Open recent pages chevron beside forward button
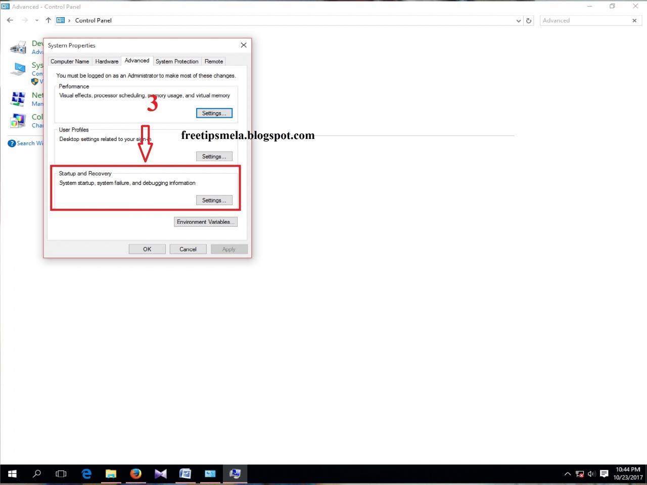The height and width of the screenshot is (485, 647). click(x=36, y=20)
